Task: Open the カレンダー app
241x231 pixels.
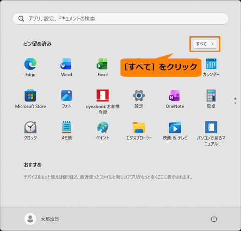Action: tap(211, 67)
